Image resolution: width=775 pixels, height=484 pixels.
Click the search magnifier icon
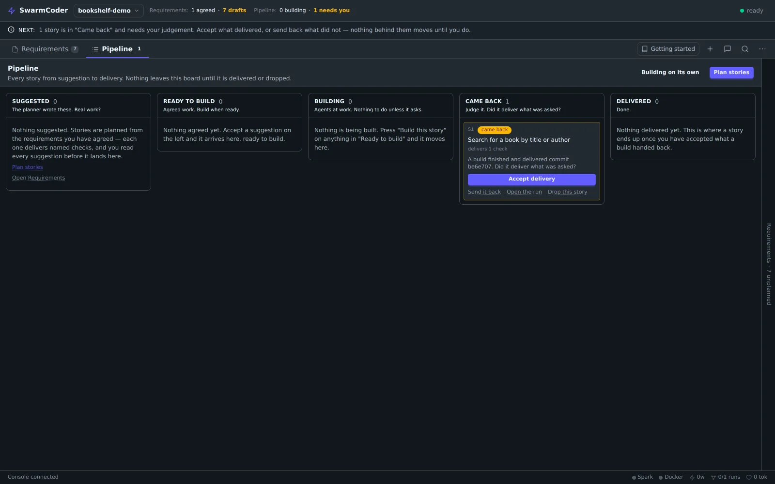[x=745, y=49]
